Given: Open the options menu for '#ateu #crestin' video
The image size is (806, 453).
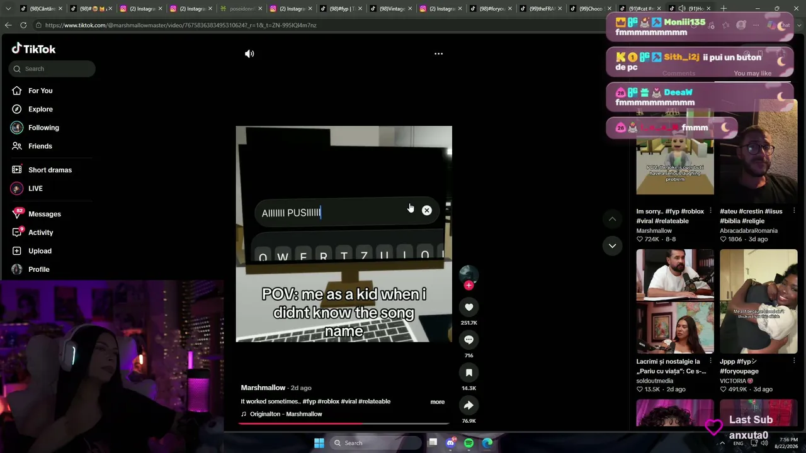Looking at the screenshot, I should click(x=794, y=211).
